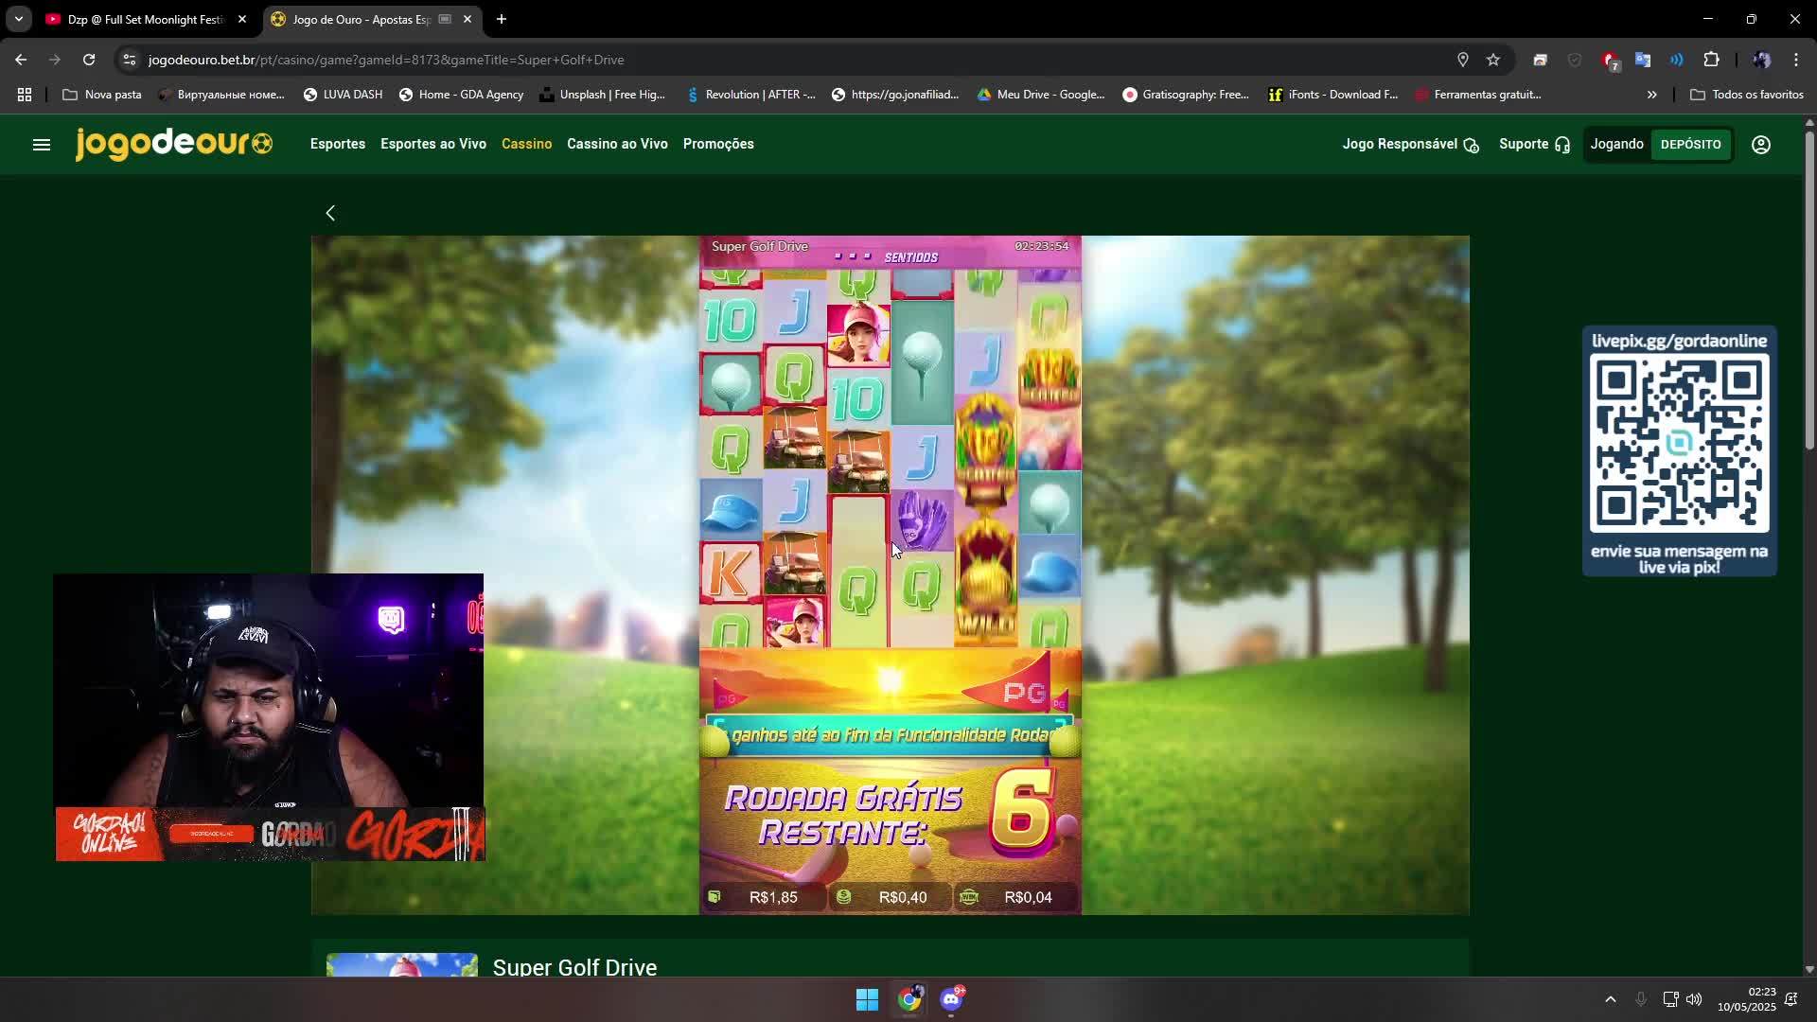Click the Jogando status label
This screenshot has width=1817, height=1022.
coord(1616,144)
